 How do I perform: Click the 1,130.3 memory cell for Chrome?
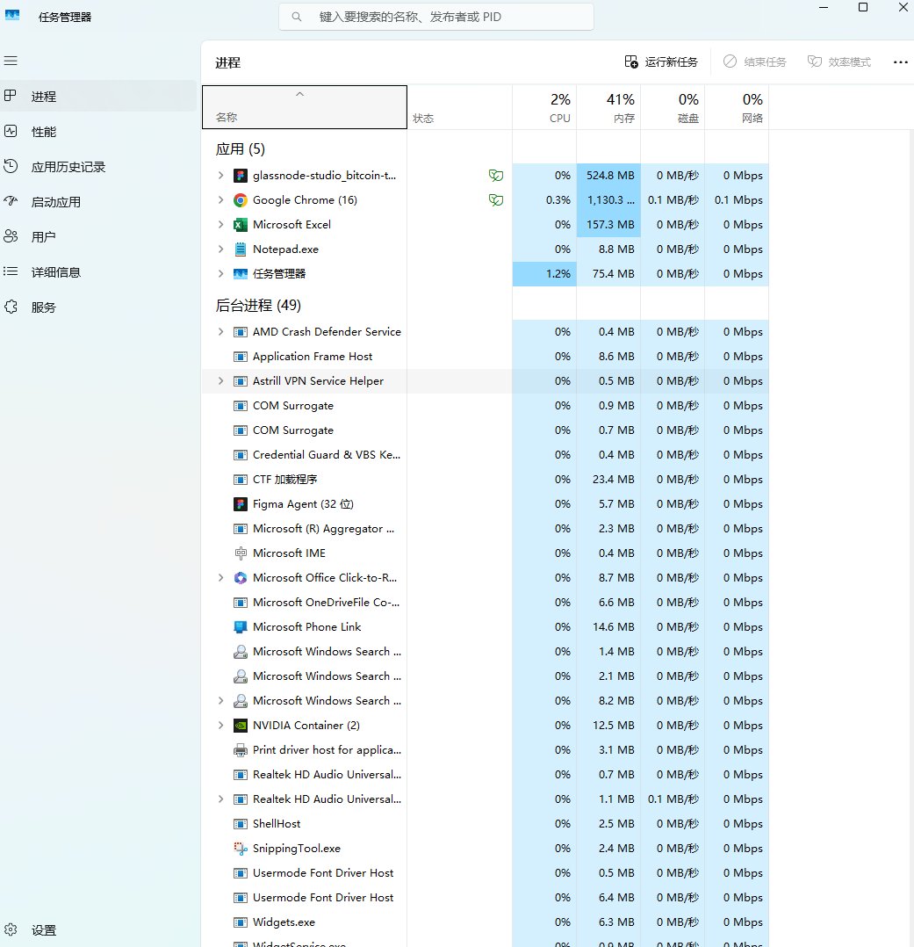[608, 200]
